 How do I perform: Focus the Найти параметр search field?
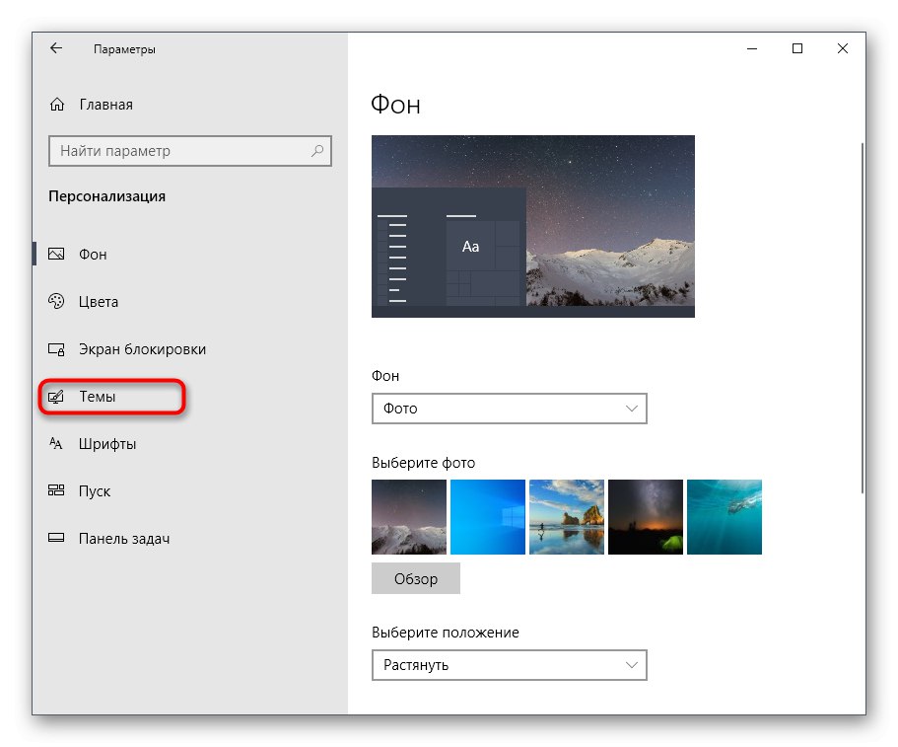coord(190,151)
